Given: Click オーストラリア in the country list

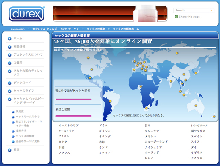Looking at the screenshot, I should click(68, 126).
